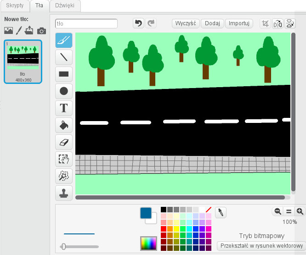Select the Stamp duplicate tool

point(64,193)
